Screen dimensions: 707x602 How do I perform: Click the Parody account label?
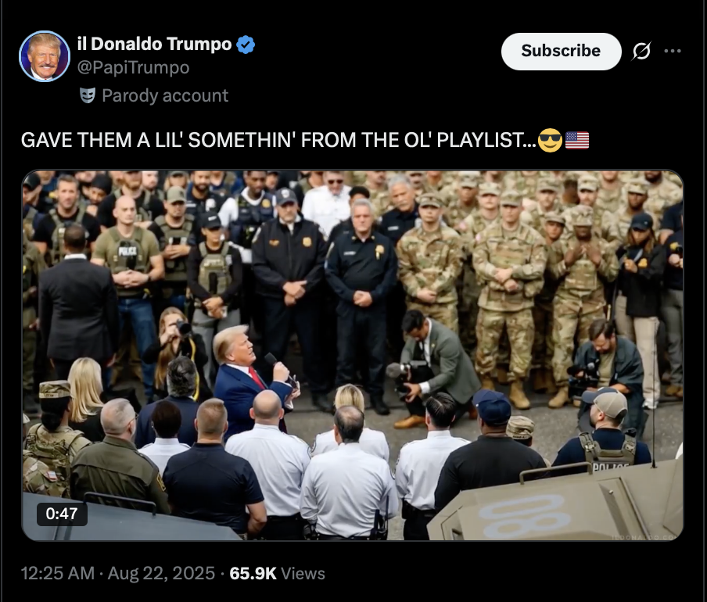coord(165,95)
